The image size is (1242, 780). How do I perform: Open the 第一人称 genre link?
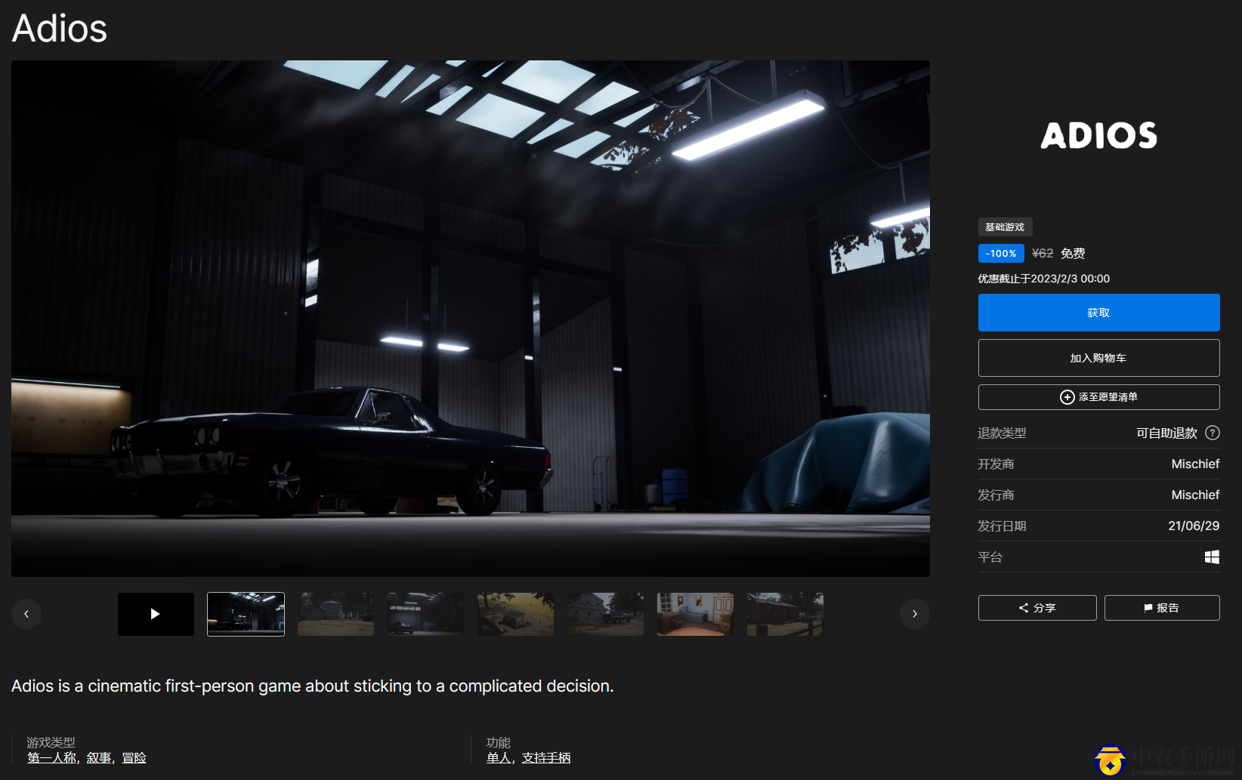click(x=51, y=758)
